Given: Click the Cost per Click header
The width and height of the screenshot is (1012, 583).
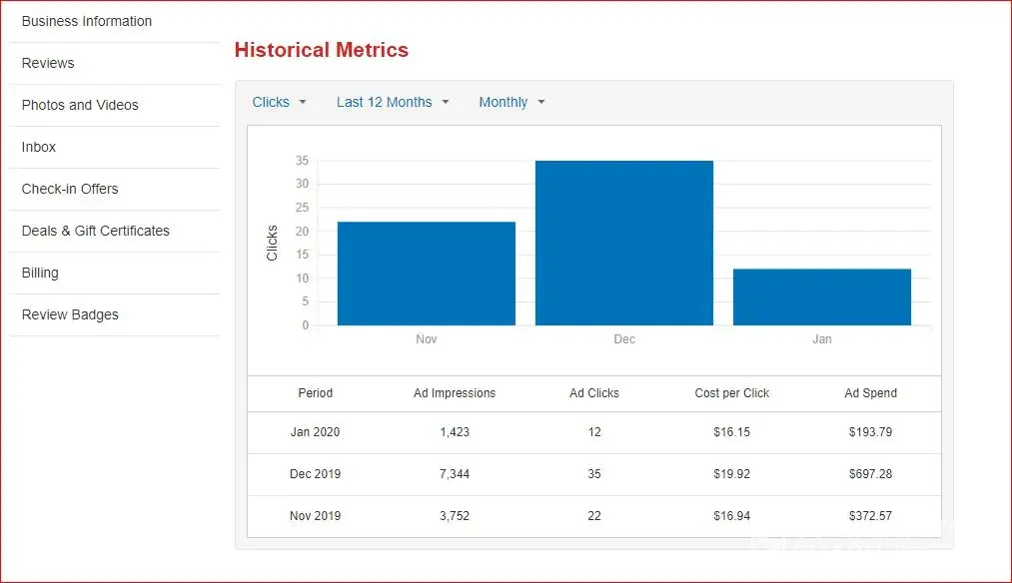Looking at the screenshot, I should (732, 393).
